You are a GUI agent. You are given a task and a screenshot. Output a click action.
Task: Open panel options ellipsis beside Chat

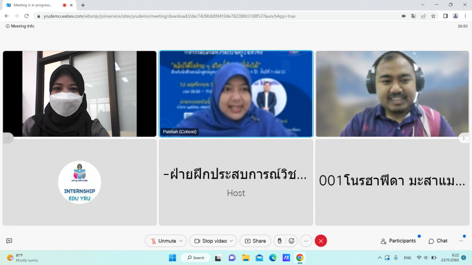click(x=461, y=241)
